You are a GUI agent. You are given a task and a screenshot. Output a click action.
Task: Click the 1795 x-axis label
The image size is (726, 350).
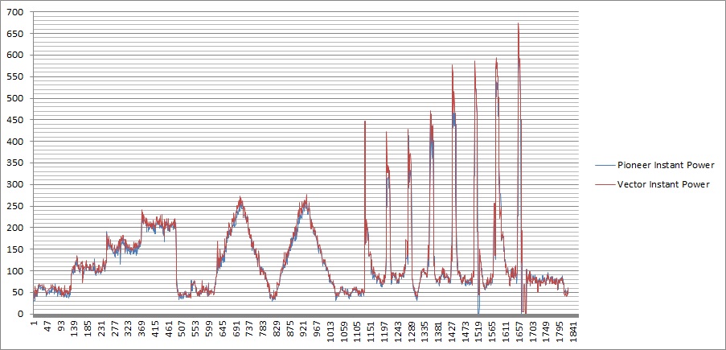[560, 331]
